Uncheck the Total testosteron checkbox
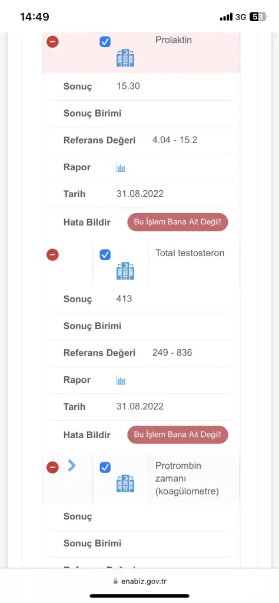The height and width of the screenshot is (603, 279). [105, 254]
